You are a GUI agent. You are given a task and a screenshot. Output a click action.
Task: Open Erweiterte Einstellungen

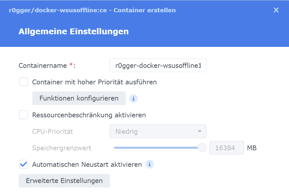pos(64,181)
